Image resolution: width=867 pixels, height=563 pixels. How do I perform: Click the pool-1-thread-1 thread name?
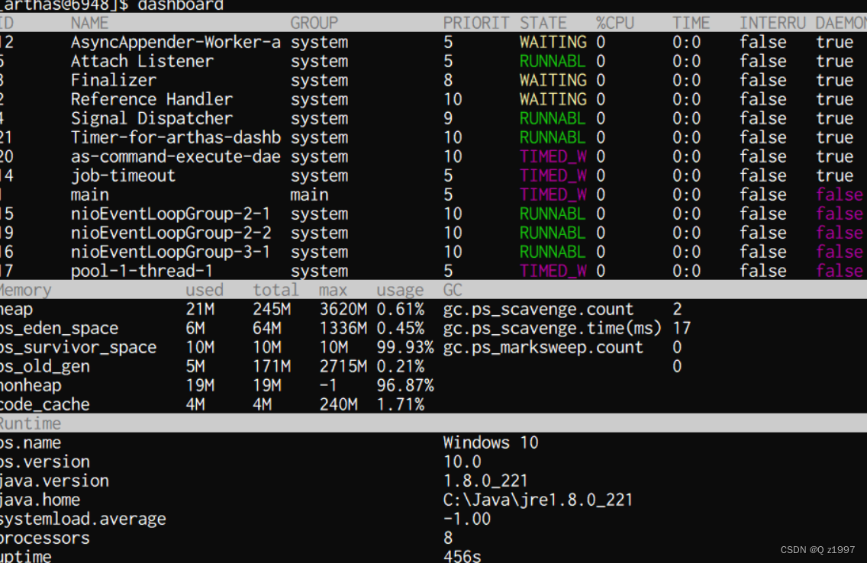[x=142, y=272]
